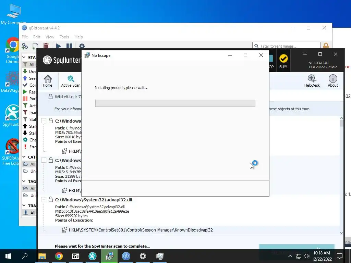
Task: Click the BUY! checkmark button
Action: click(283, 61)
